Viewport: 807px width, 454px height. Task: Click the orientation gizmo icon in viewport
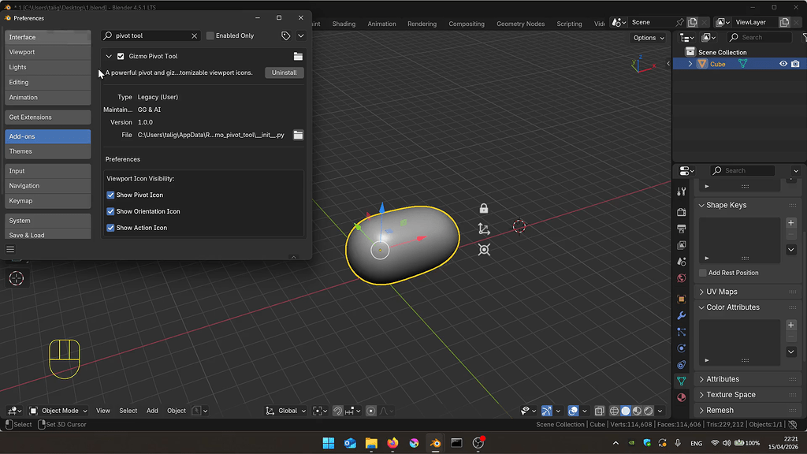pos(484,229)
